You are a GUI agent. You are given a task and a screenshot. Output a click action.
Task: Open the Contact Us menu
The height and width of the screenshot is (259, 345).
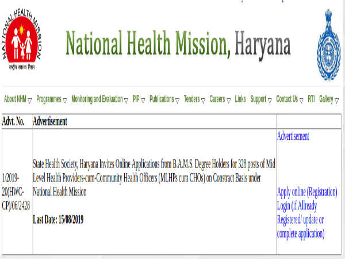coord(287,99)
